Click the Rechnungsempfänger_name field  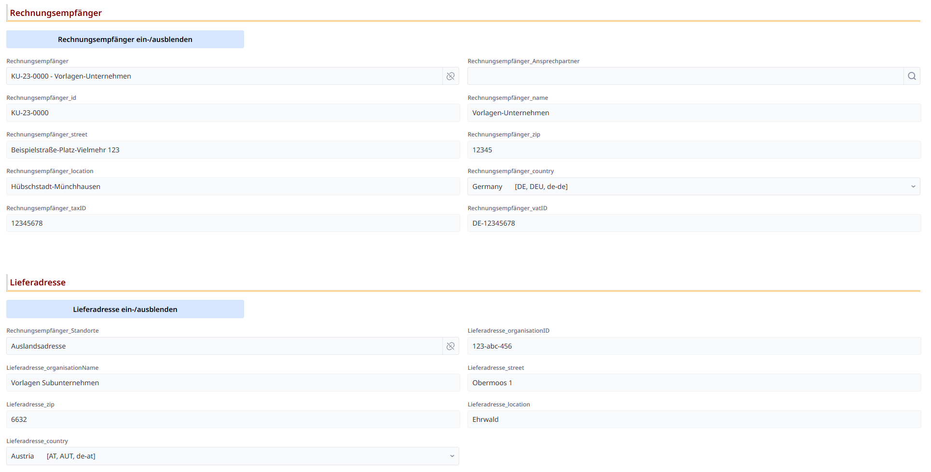click(x=694, y=113)
